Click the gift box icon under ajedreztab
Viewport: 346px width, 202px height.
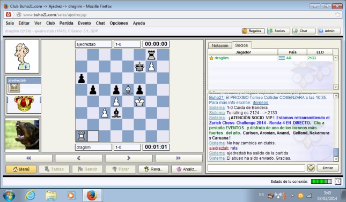[14, 88]
